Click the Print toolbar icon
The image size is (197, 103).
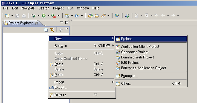pyautogui.click(x=24, y=16)
